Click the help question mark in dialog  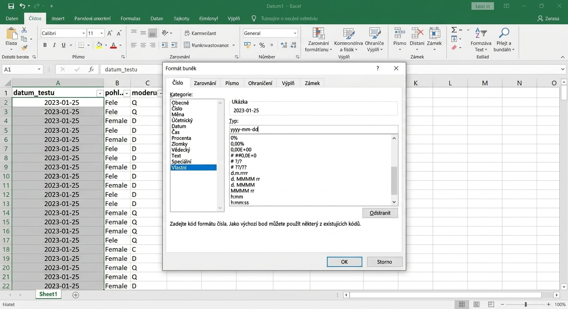(378, 68)
